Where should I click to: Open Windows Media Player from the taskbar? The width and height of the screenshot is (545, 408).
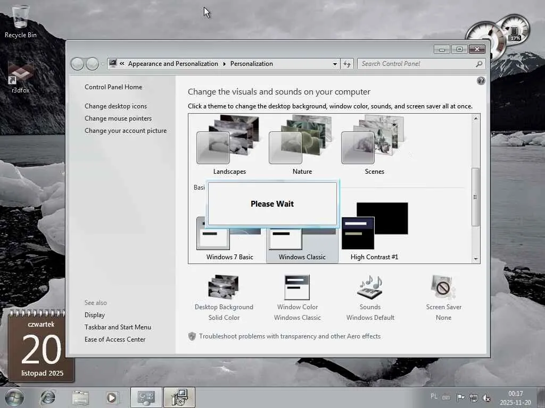tap(112, 397)
